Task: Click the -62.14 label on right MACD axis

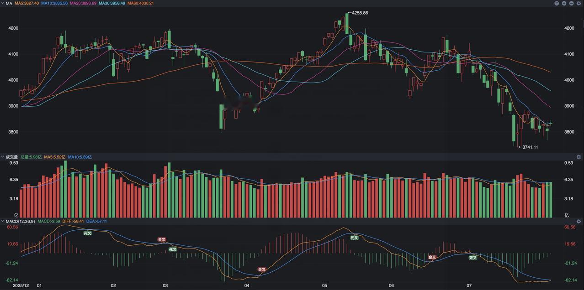Action: point(570,280)
